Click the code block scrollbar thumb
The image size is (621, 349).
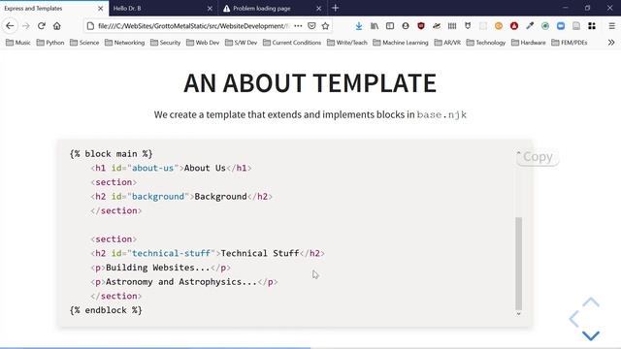(518, 264)
